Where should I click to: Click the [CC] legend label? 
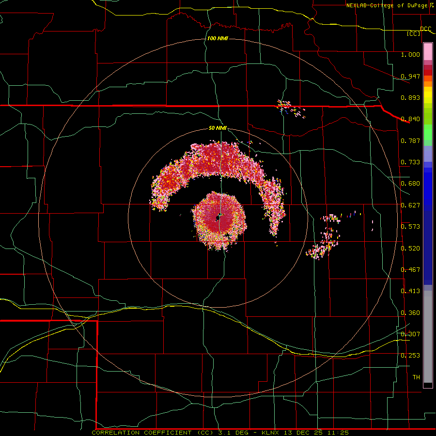tap(414, 33)
